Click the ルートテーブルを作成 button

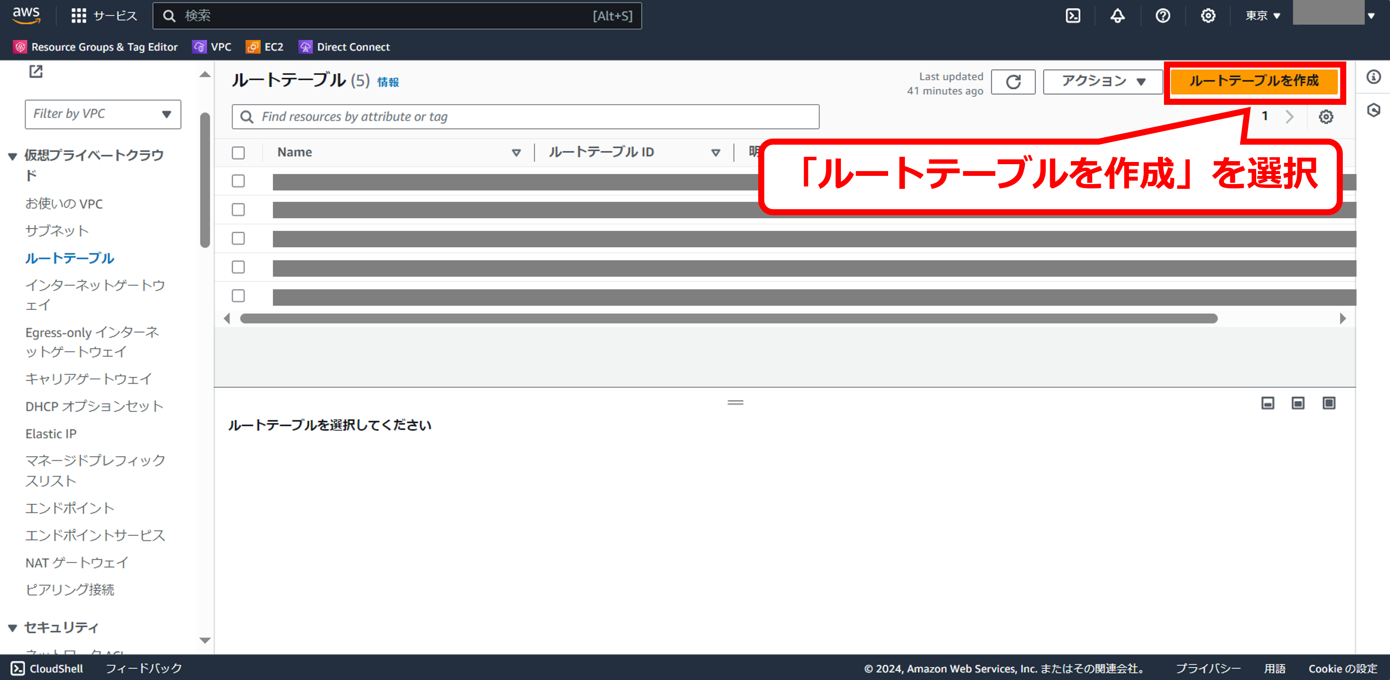(1254, 81)
